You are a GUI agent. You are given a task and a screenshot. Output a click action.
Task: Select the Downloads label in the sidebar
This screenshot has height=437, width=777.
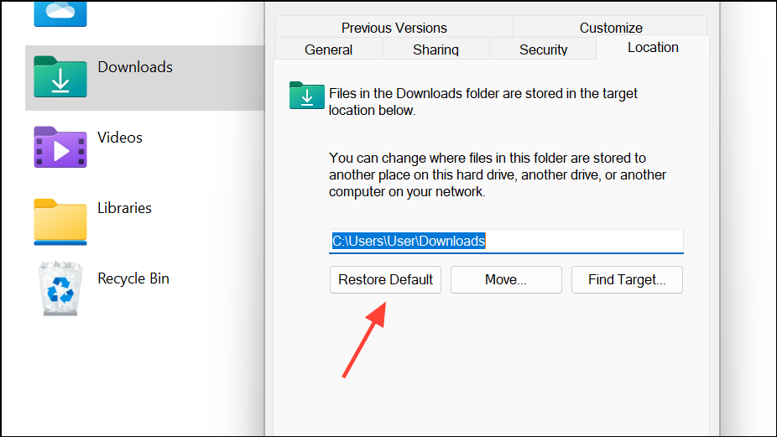(135, 67)
